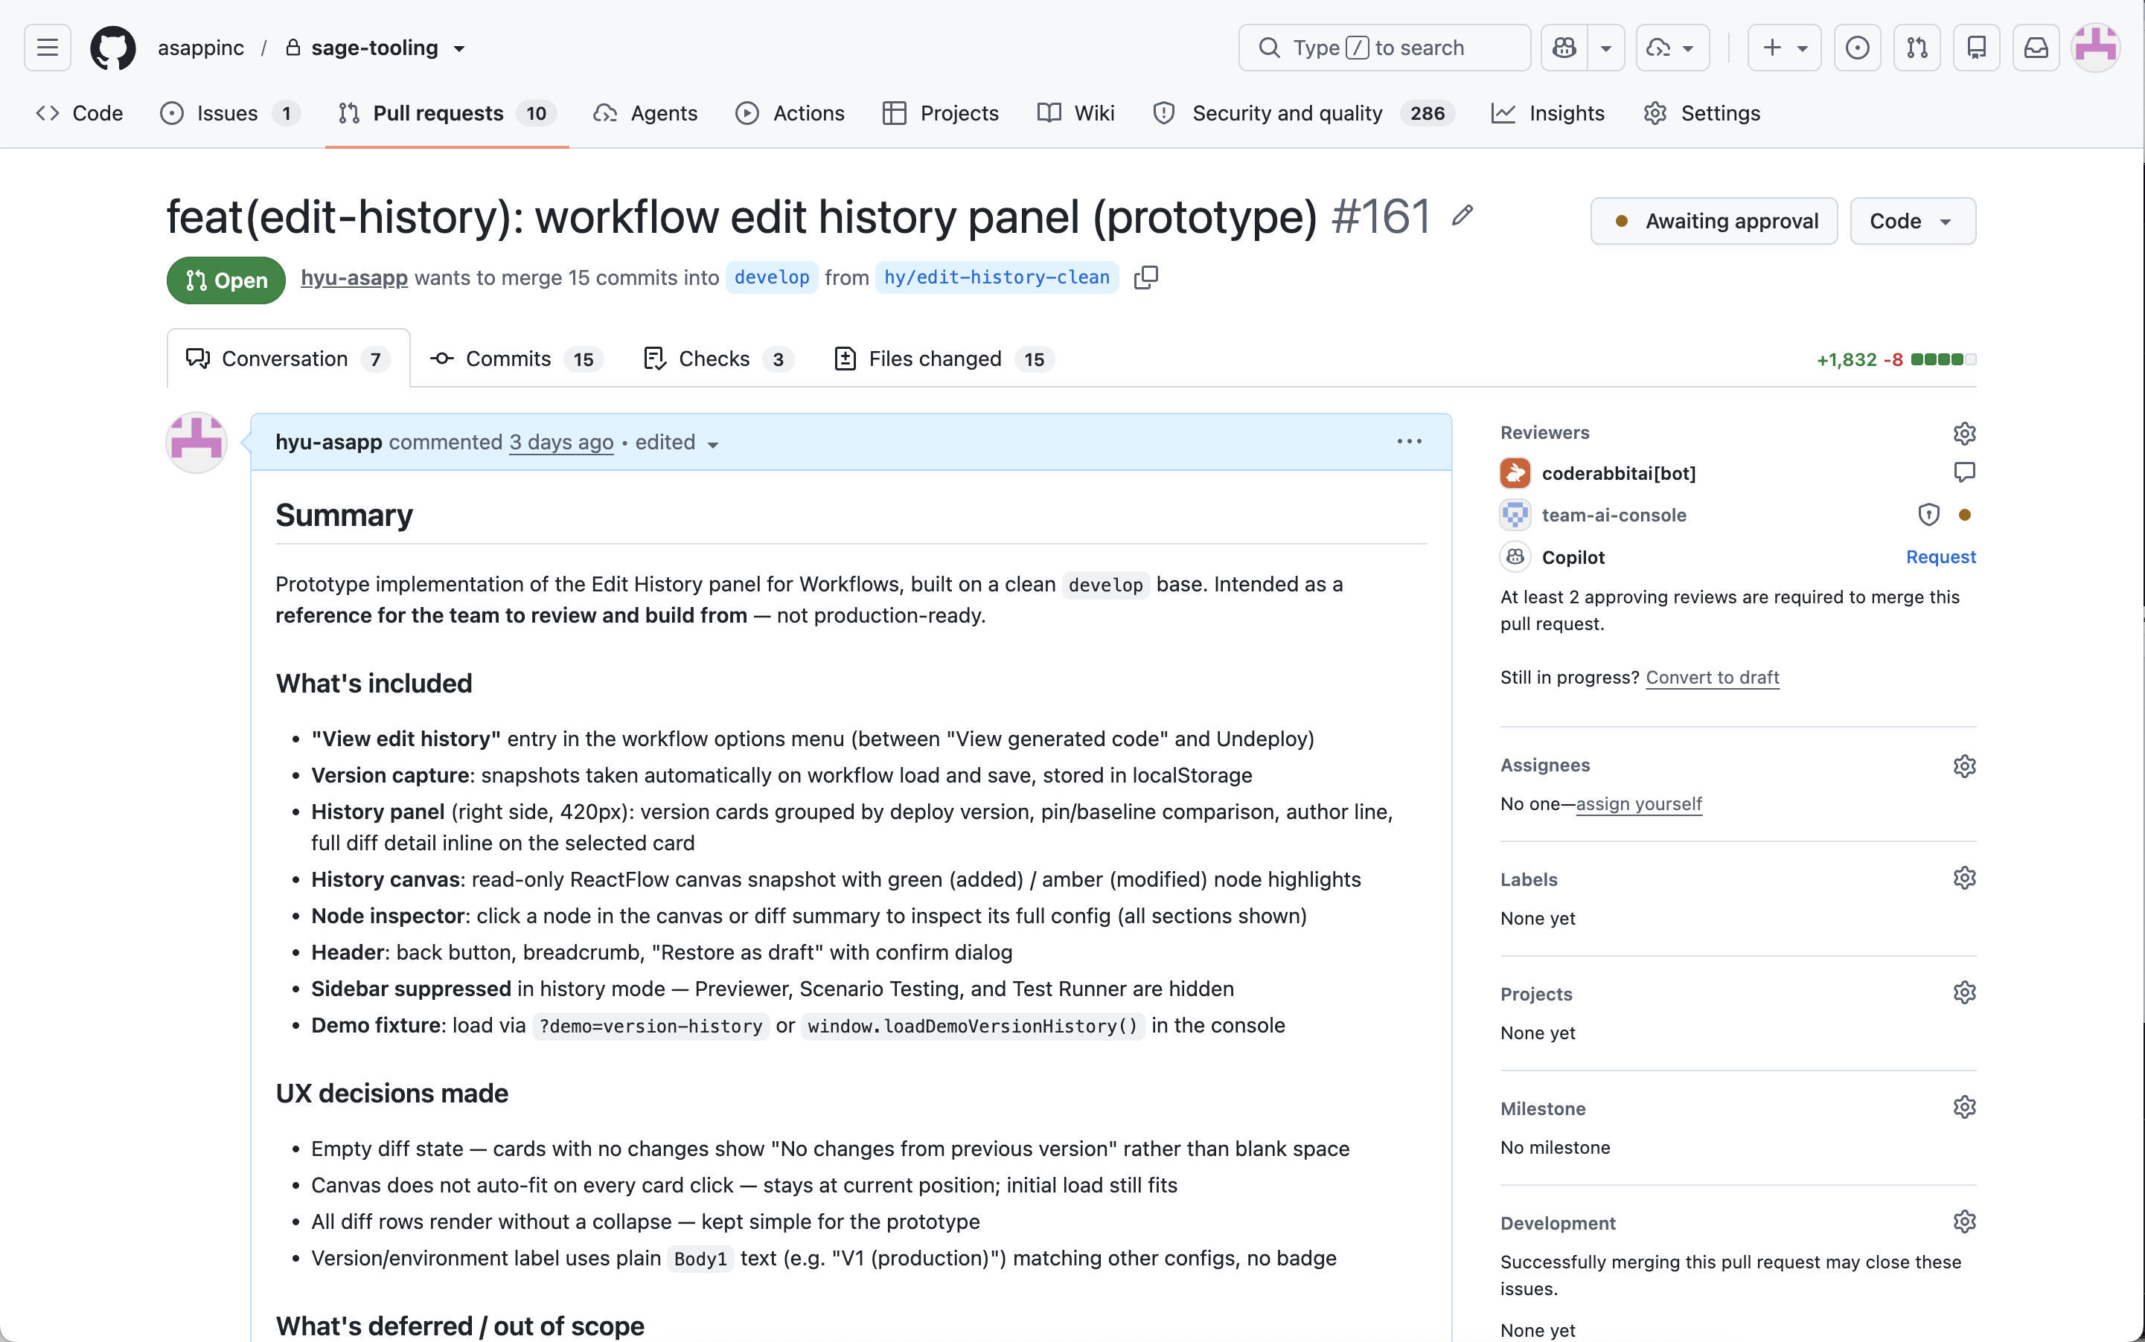Screen dimensions: 2145x1342
Task: Open the repository Settings tab
Action: [x=1702, y=113]
